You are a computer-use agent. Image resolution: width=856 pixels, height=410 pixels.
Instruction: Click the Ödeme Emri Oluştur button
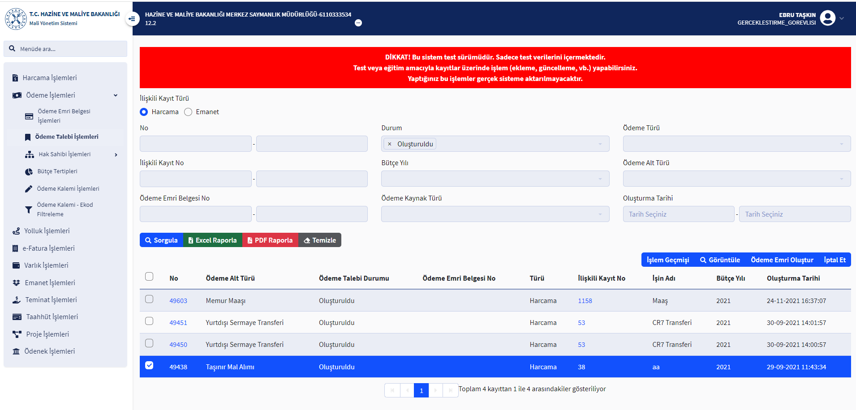[x=782, y=260]
